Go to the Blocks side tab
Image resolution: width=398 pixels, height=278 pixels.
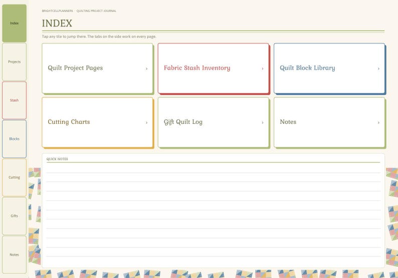point(14,139)
